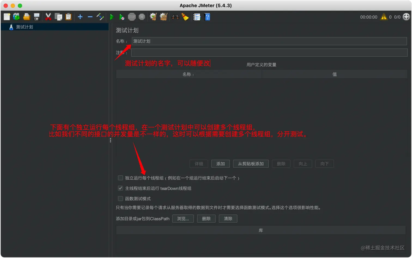Open a test plan file with folder icon
The height and width of the screenshot is (258, 412).
pos(26,17)
